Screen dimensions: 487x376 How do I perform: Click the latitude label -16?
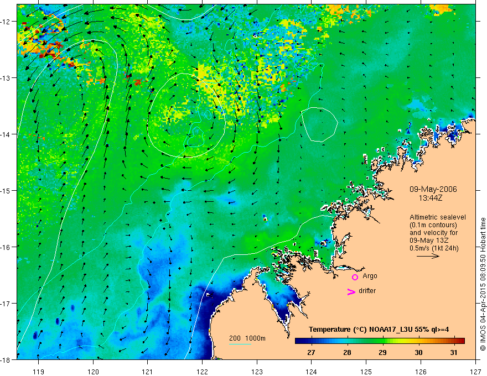[x=6, y=247]
